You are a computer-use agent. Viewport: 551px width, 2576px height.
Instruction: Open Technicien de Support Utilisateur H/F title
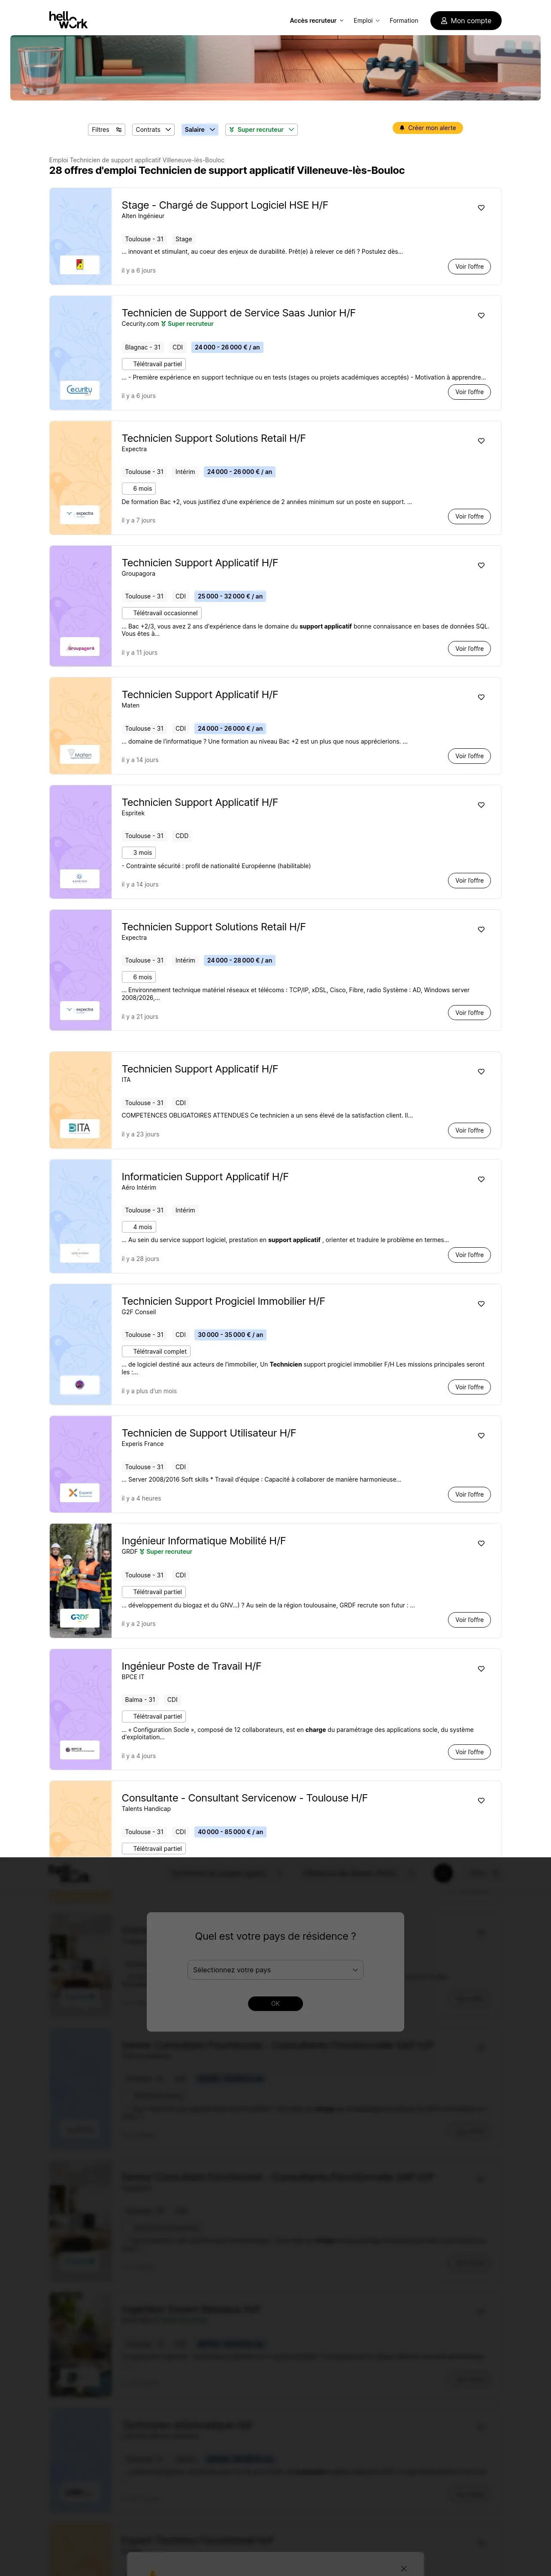(x=209, y=1433)
